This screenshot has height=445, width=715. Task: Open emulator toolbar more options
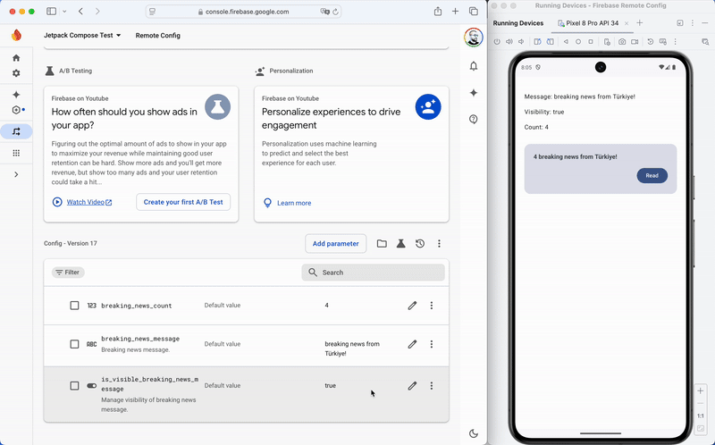pyautogui.click(x=676, y=41)
